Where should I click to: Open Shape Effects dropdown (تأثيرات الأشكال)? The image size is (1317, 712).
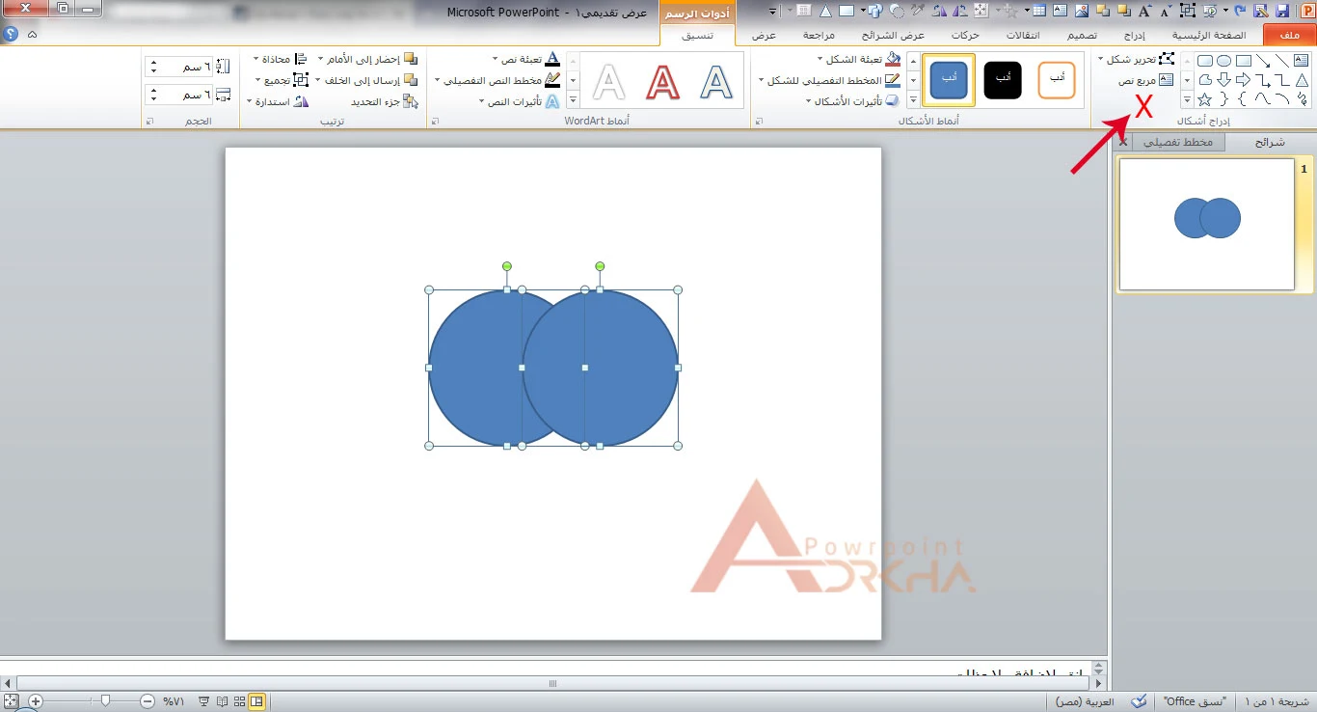[x=853, y=100]
